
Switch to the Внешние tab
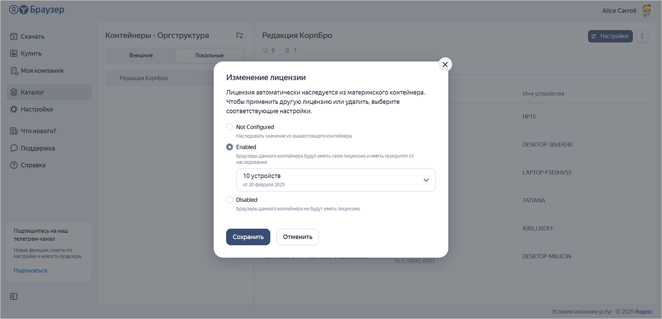tap(141, 55)
